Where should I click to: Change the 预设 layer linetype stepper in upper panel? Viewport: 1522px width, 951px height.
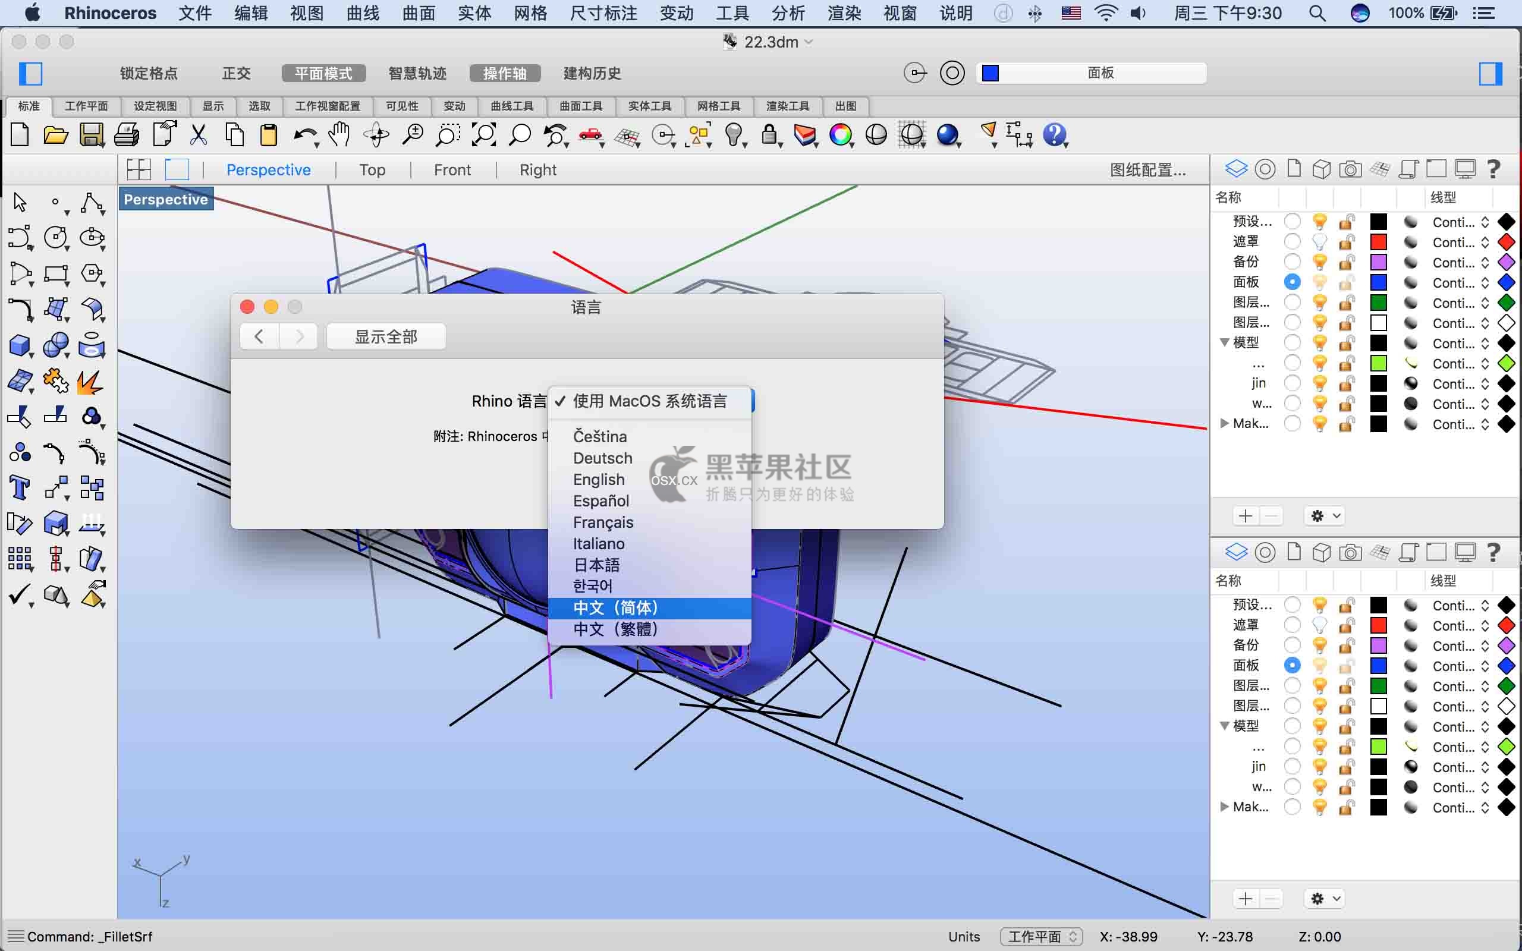1485,222
